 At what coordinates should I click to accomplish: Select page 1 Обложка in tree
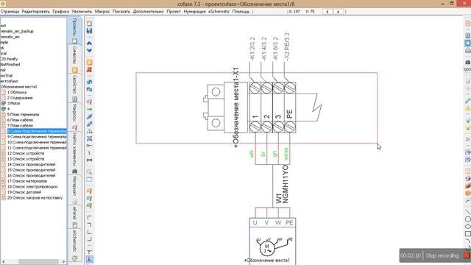tap(17, 92)
